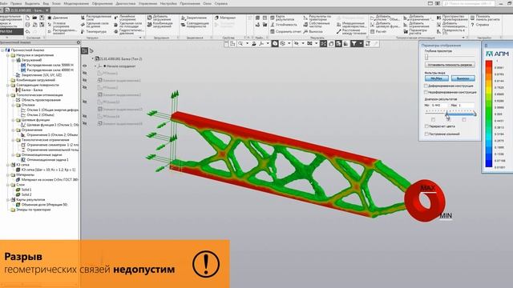Apply the Температура load tool
Screen dimensions: 513x288
(x=93, y=32)
